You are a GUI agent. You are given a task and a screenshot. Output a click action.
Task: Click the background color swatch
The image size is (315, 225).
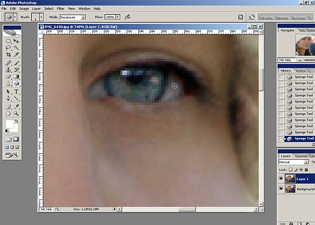click(x=15, y=129)
